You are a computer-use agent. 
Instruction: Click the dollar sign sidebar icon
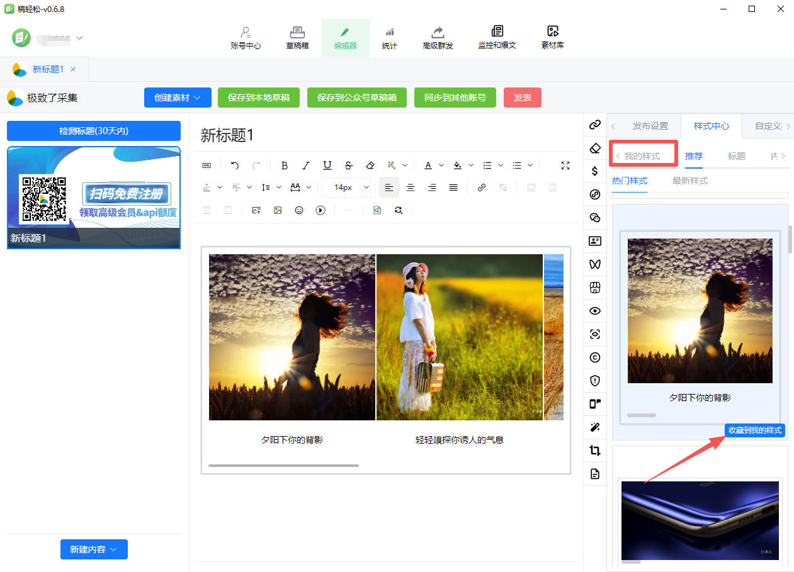pos(594,171)
